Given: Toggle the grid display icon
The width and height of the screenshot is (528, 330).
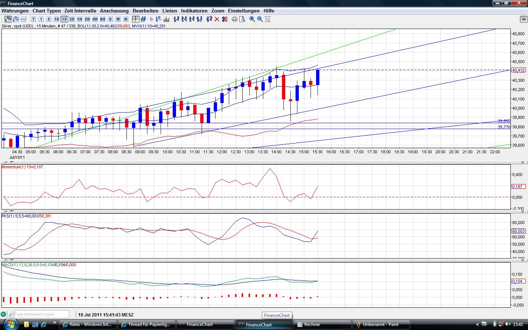Looking at the screenshot, I should (143, 19).
